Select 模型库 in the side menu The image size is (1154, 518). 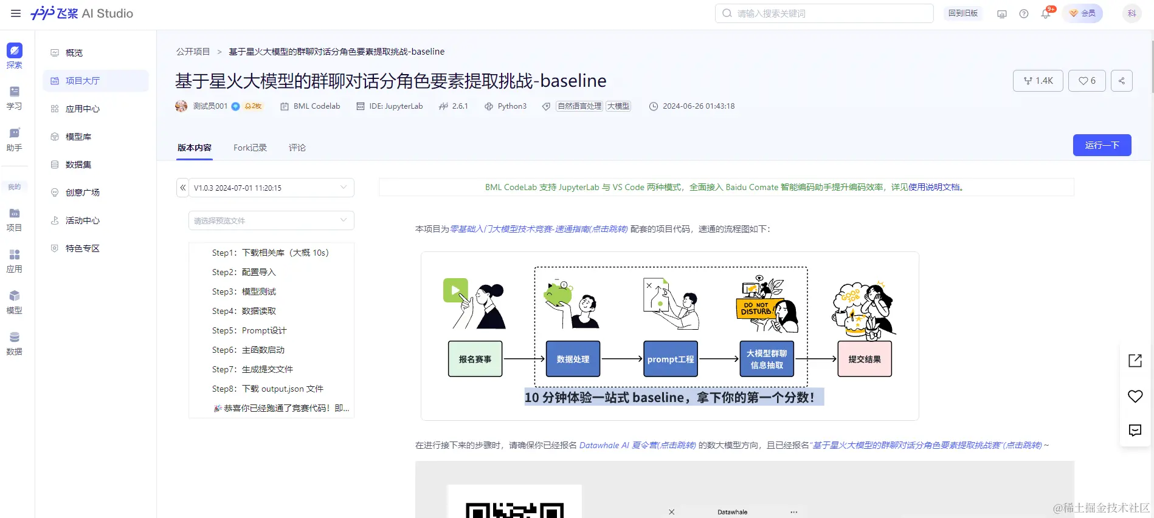tap(95, 137)
